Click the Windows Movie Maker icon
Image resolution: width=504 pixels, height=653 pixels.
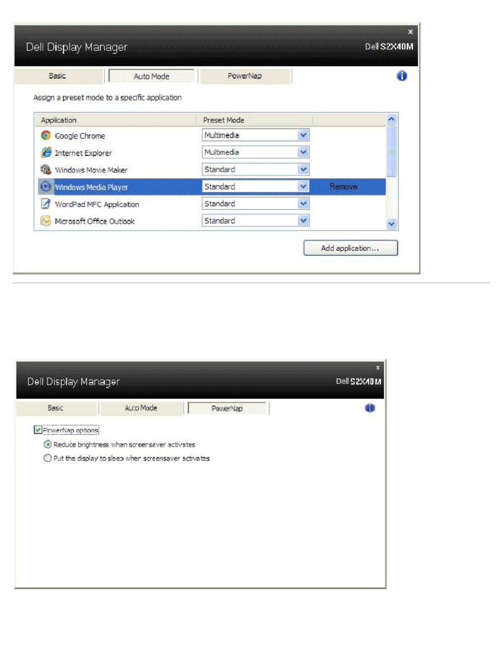point(46,170)
